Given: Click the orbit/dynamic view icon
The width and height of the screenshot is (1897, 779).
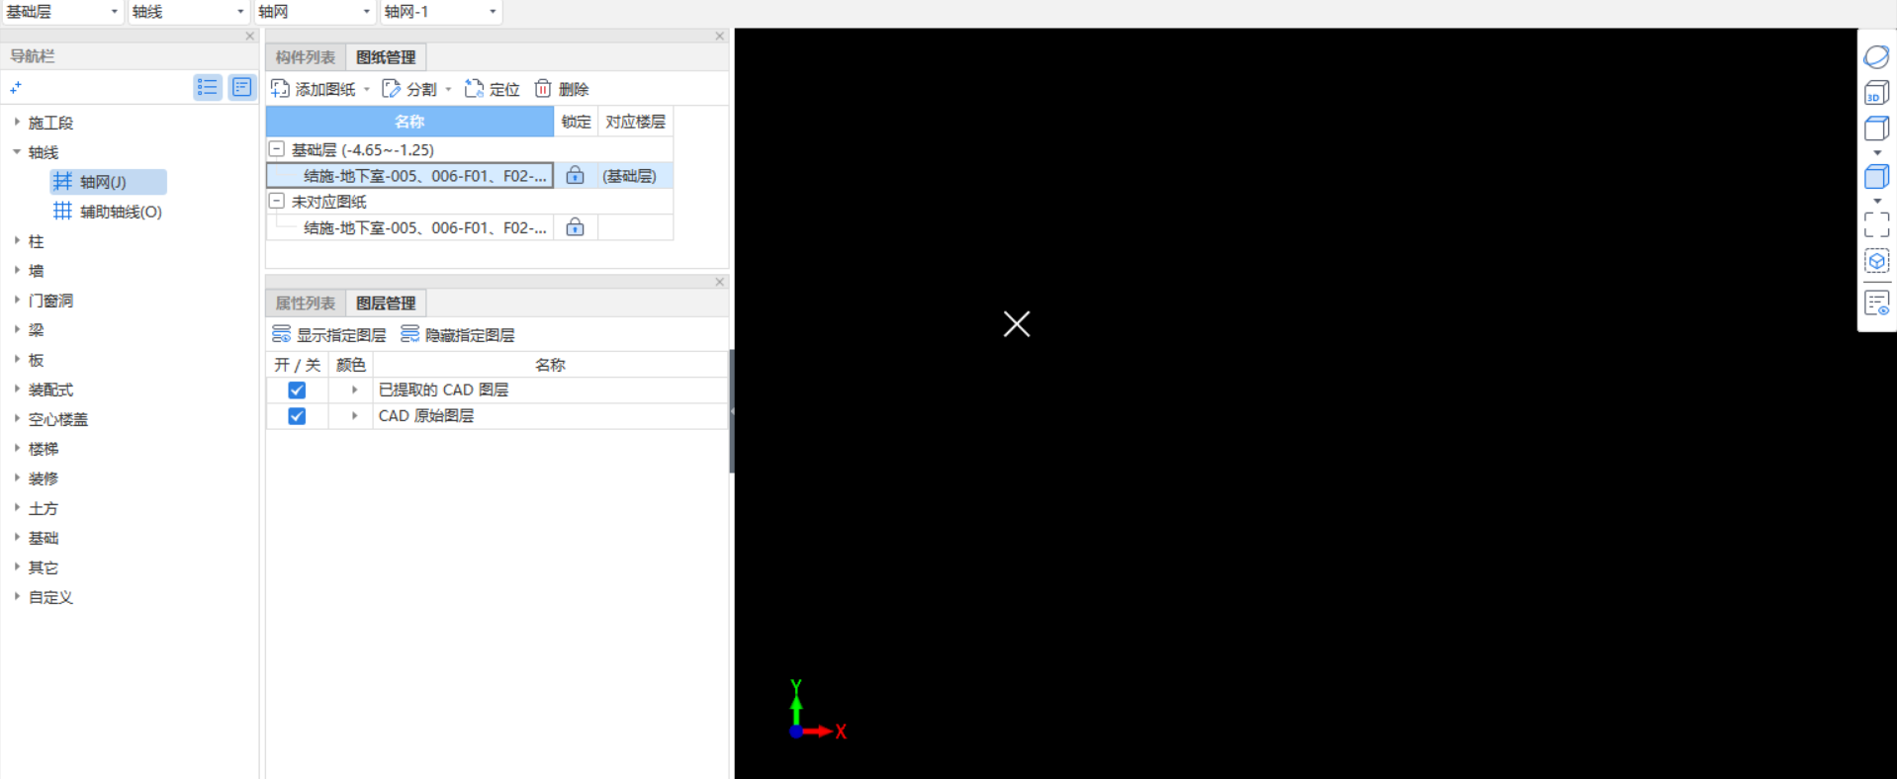Looking at the screenshot, I should pos(1876,57).
